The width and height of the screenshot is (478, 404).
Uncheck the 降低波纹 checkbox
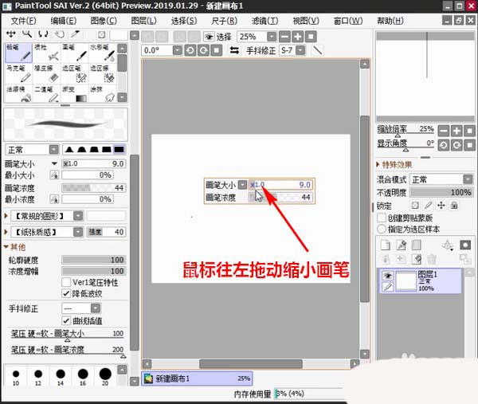click(66, 293)
